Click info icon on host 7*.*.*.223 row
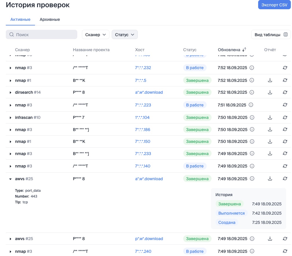Screen dimensions: 292x256 pos(251,105)
